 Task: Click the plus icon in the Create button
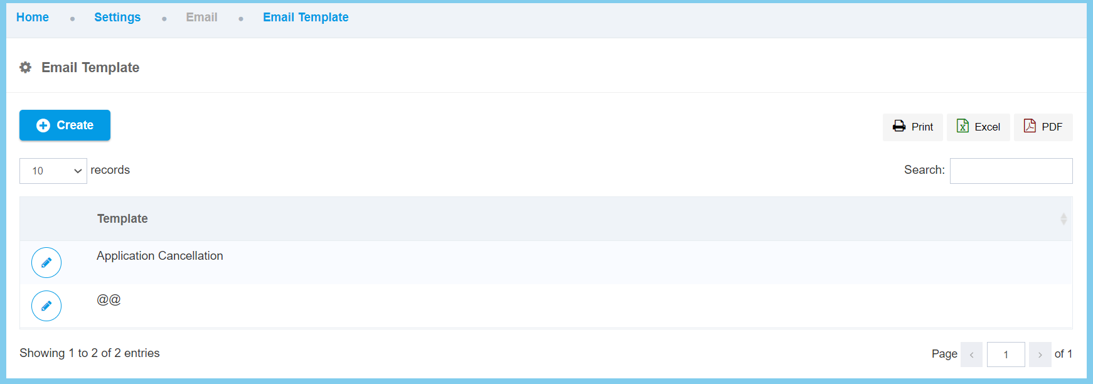pos(43,125)
